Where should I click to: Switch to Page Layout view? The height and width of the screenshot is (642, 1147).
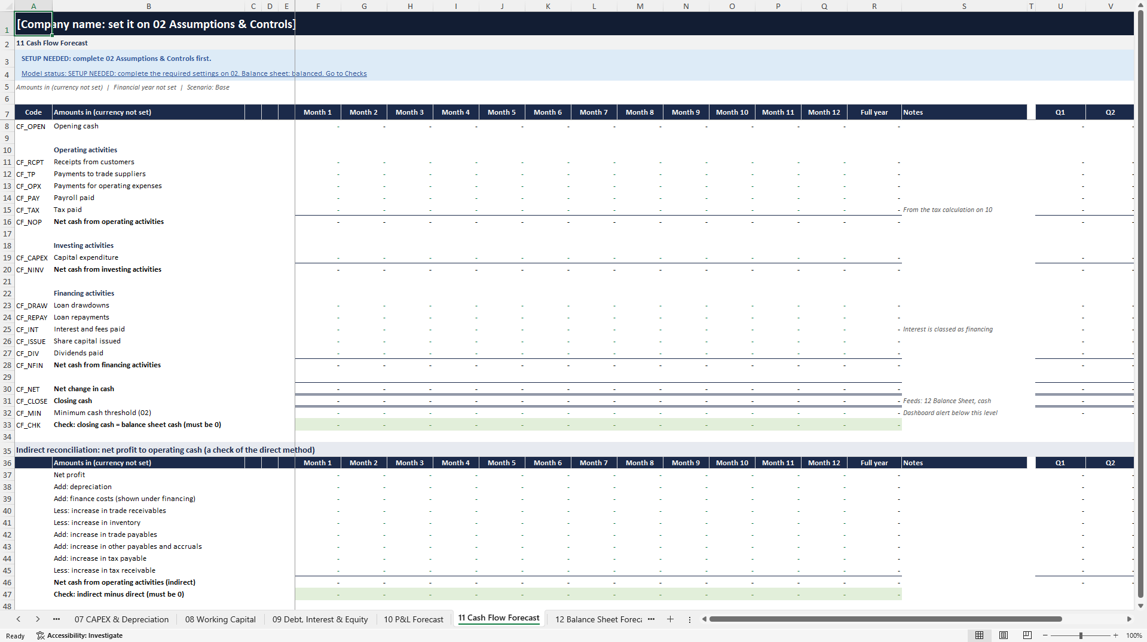[1004, 635]
